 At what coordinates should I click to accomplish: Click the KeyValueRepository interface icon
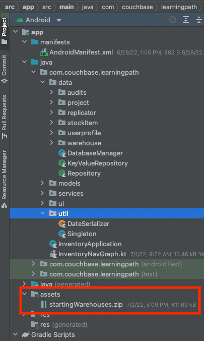tap(62, 163)
